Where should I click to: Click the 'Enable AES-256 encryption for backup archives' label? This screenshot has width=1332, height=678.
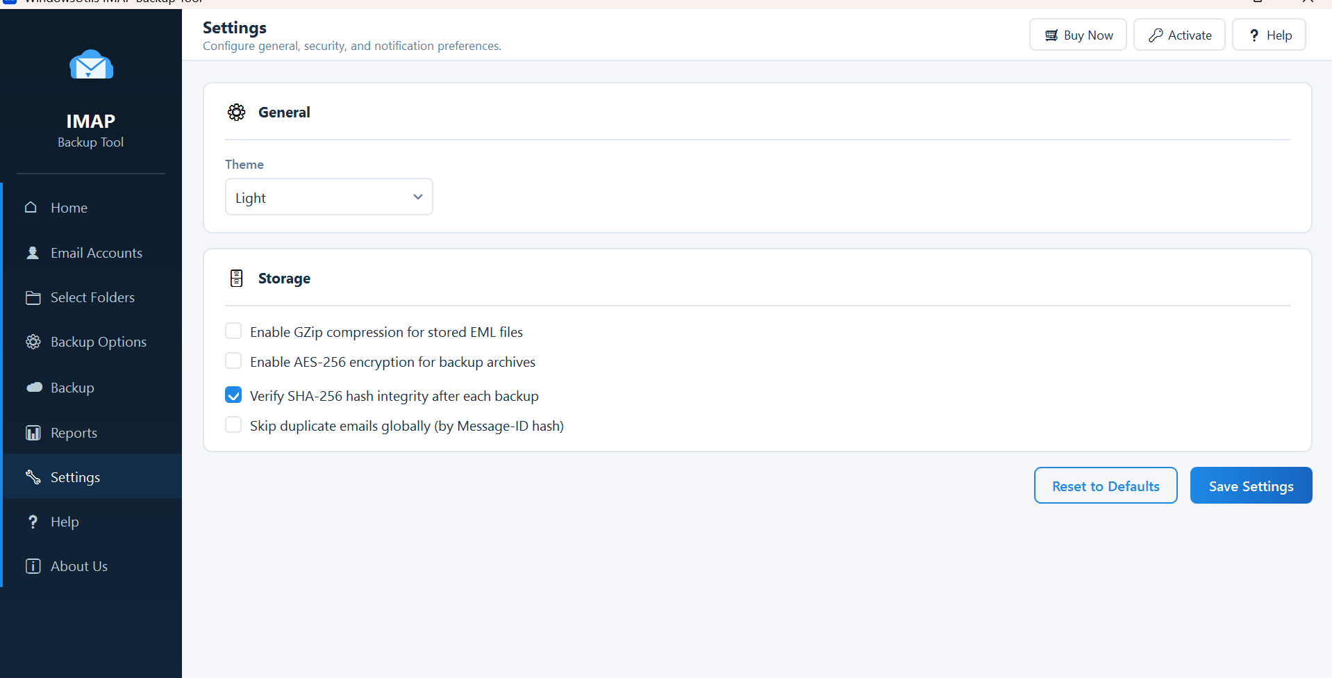[392, 362]
